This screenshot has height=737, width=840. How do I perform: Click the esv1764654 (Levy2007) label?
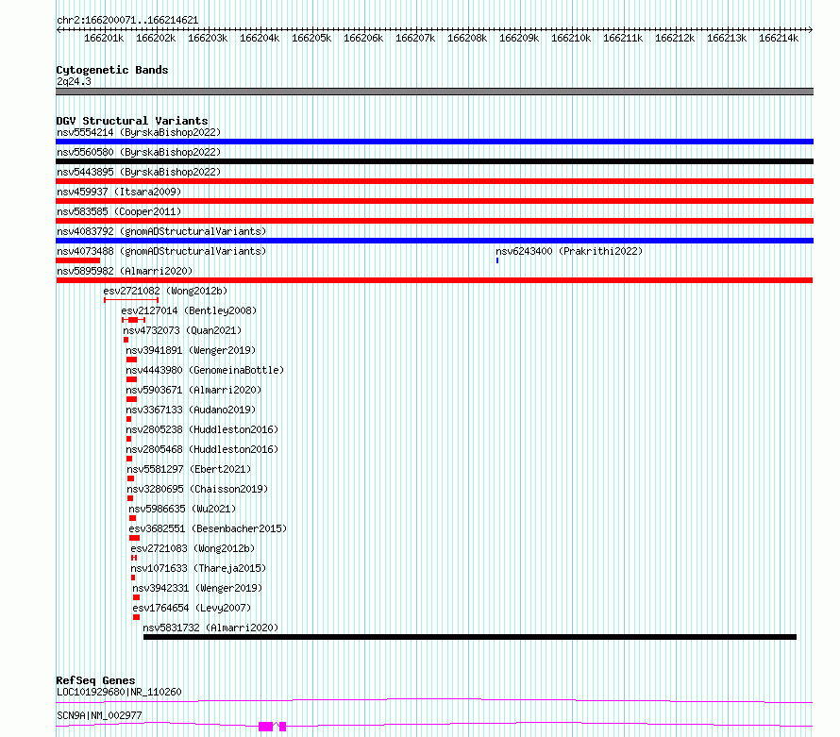pos(192,608)
